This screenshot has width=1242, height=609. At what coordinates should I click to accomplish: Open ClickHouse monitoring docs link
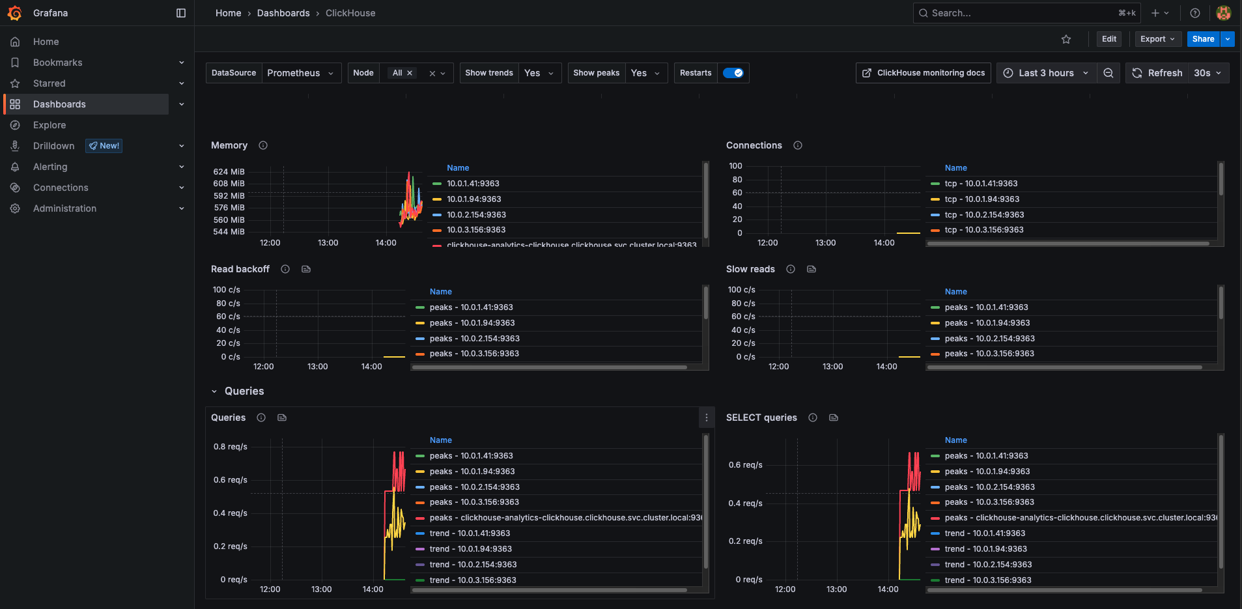[924, 73]
